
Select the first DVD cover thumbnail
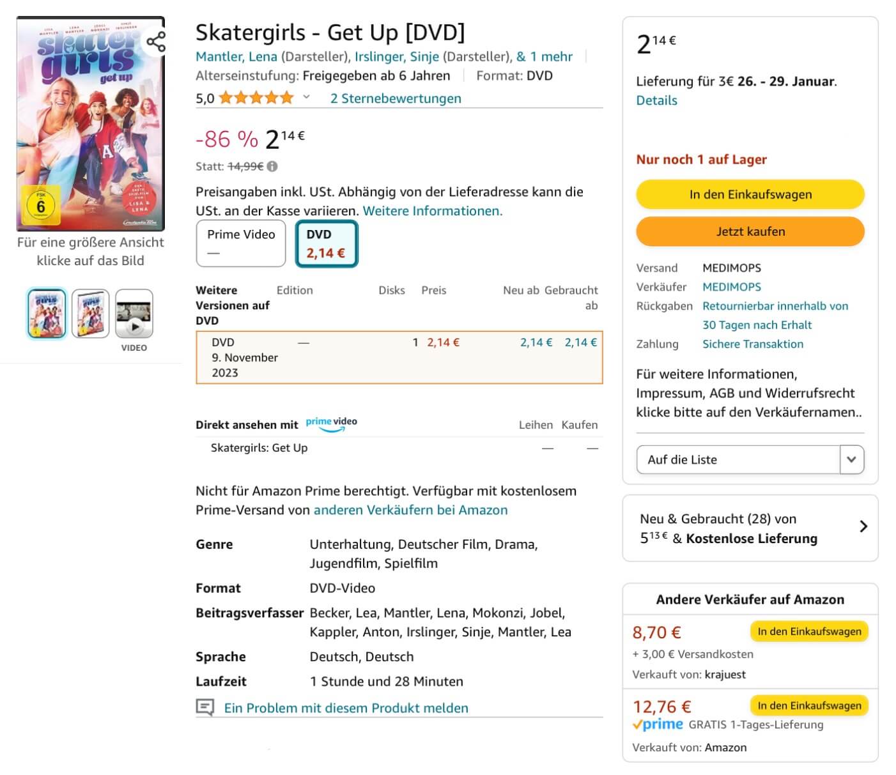tap(47, 313)
